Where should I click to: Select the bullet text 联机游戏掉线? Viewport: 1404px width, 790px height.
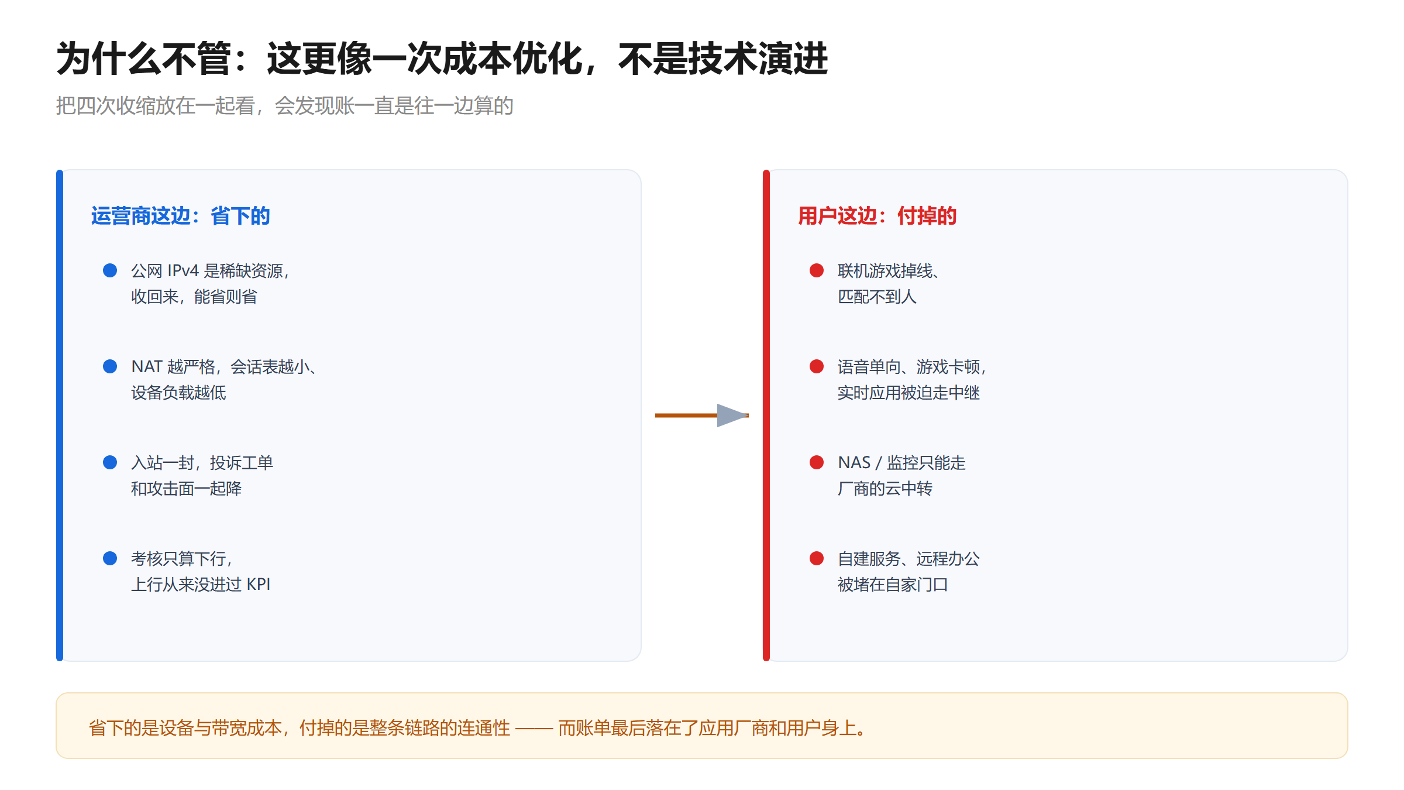click(889, 284)
